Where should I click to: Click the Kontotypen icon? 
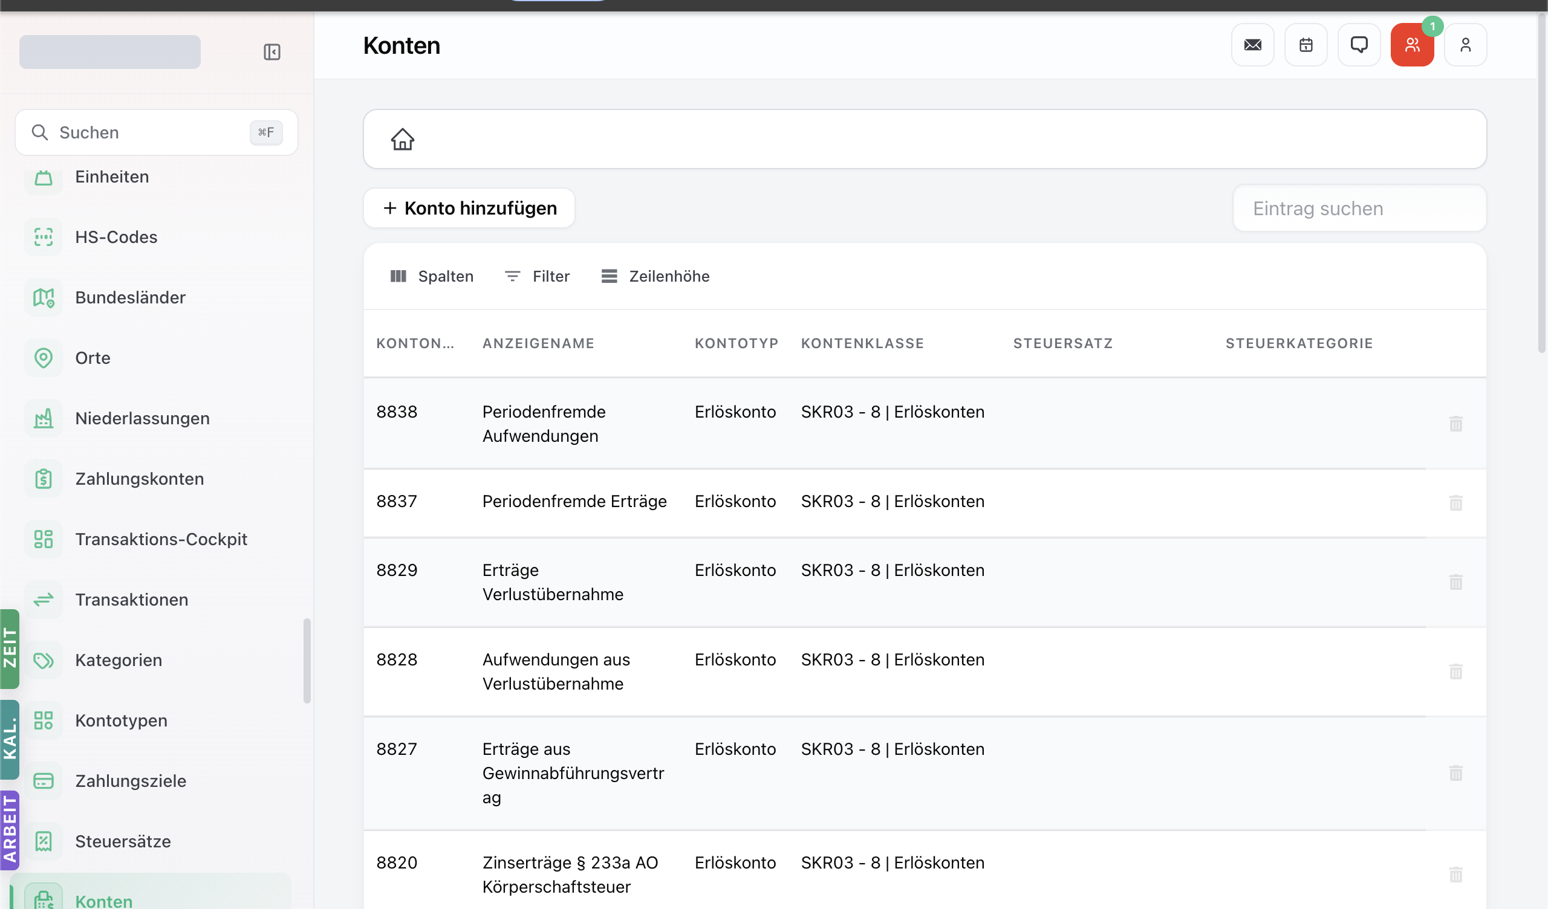tap(44, 720)
